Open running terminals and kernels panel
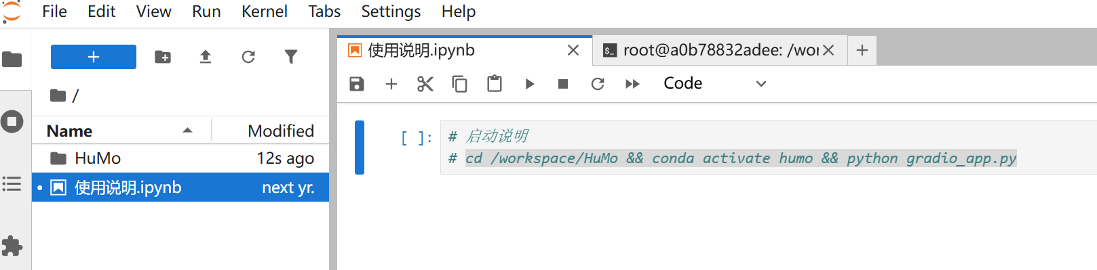1097x270 pixels. click(12, 122)
